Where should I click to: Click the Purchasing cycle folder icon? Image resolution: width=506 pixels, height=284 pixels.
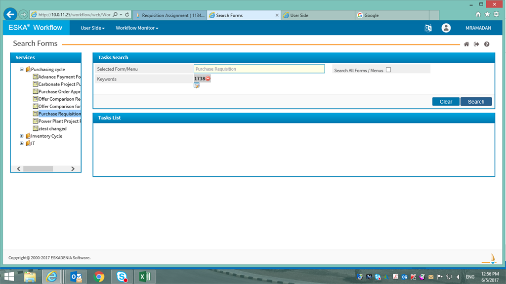coord(28,69)
